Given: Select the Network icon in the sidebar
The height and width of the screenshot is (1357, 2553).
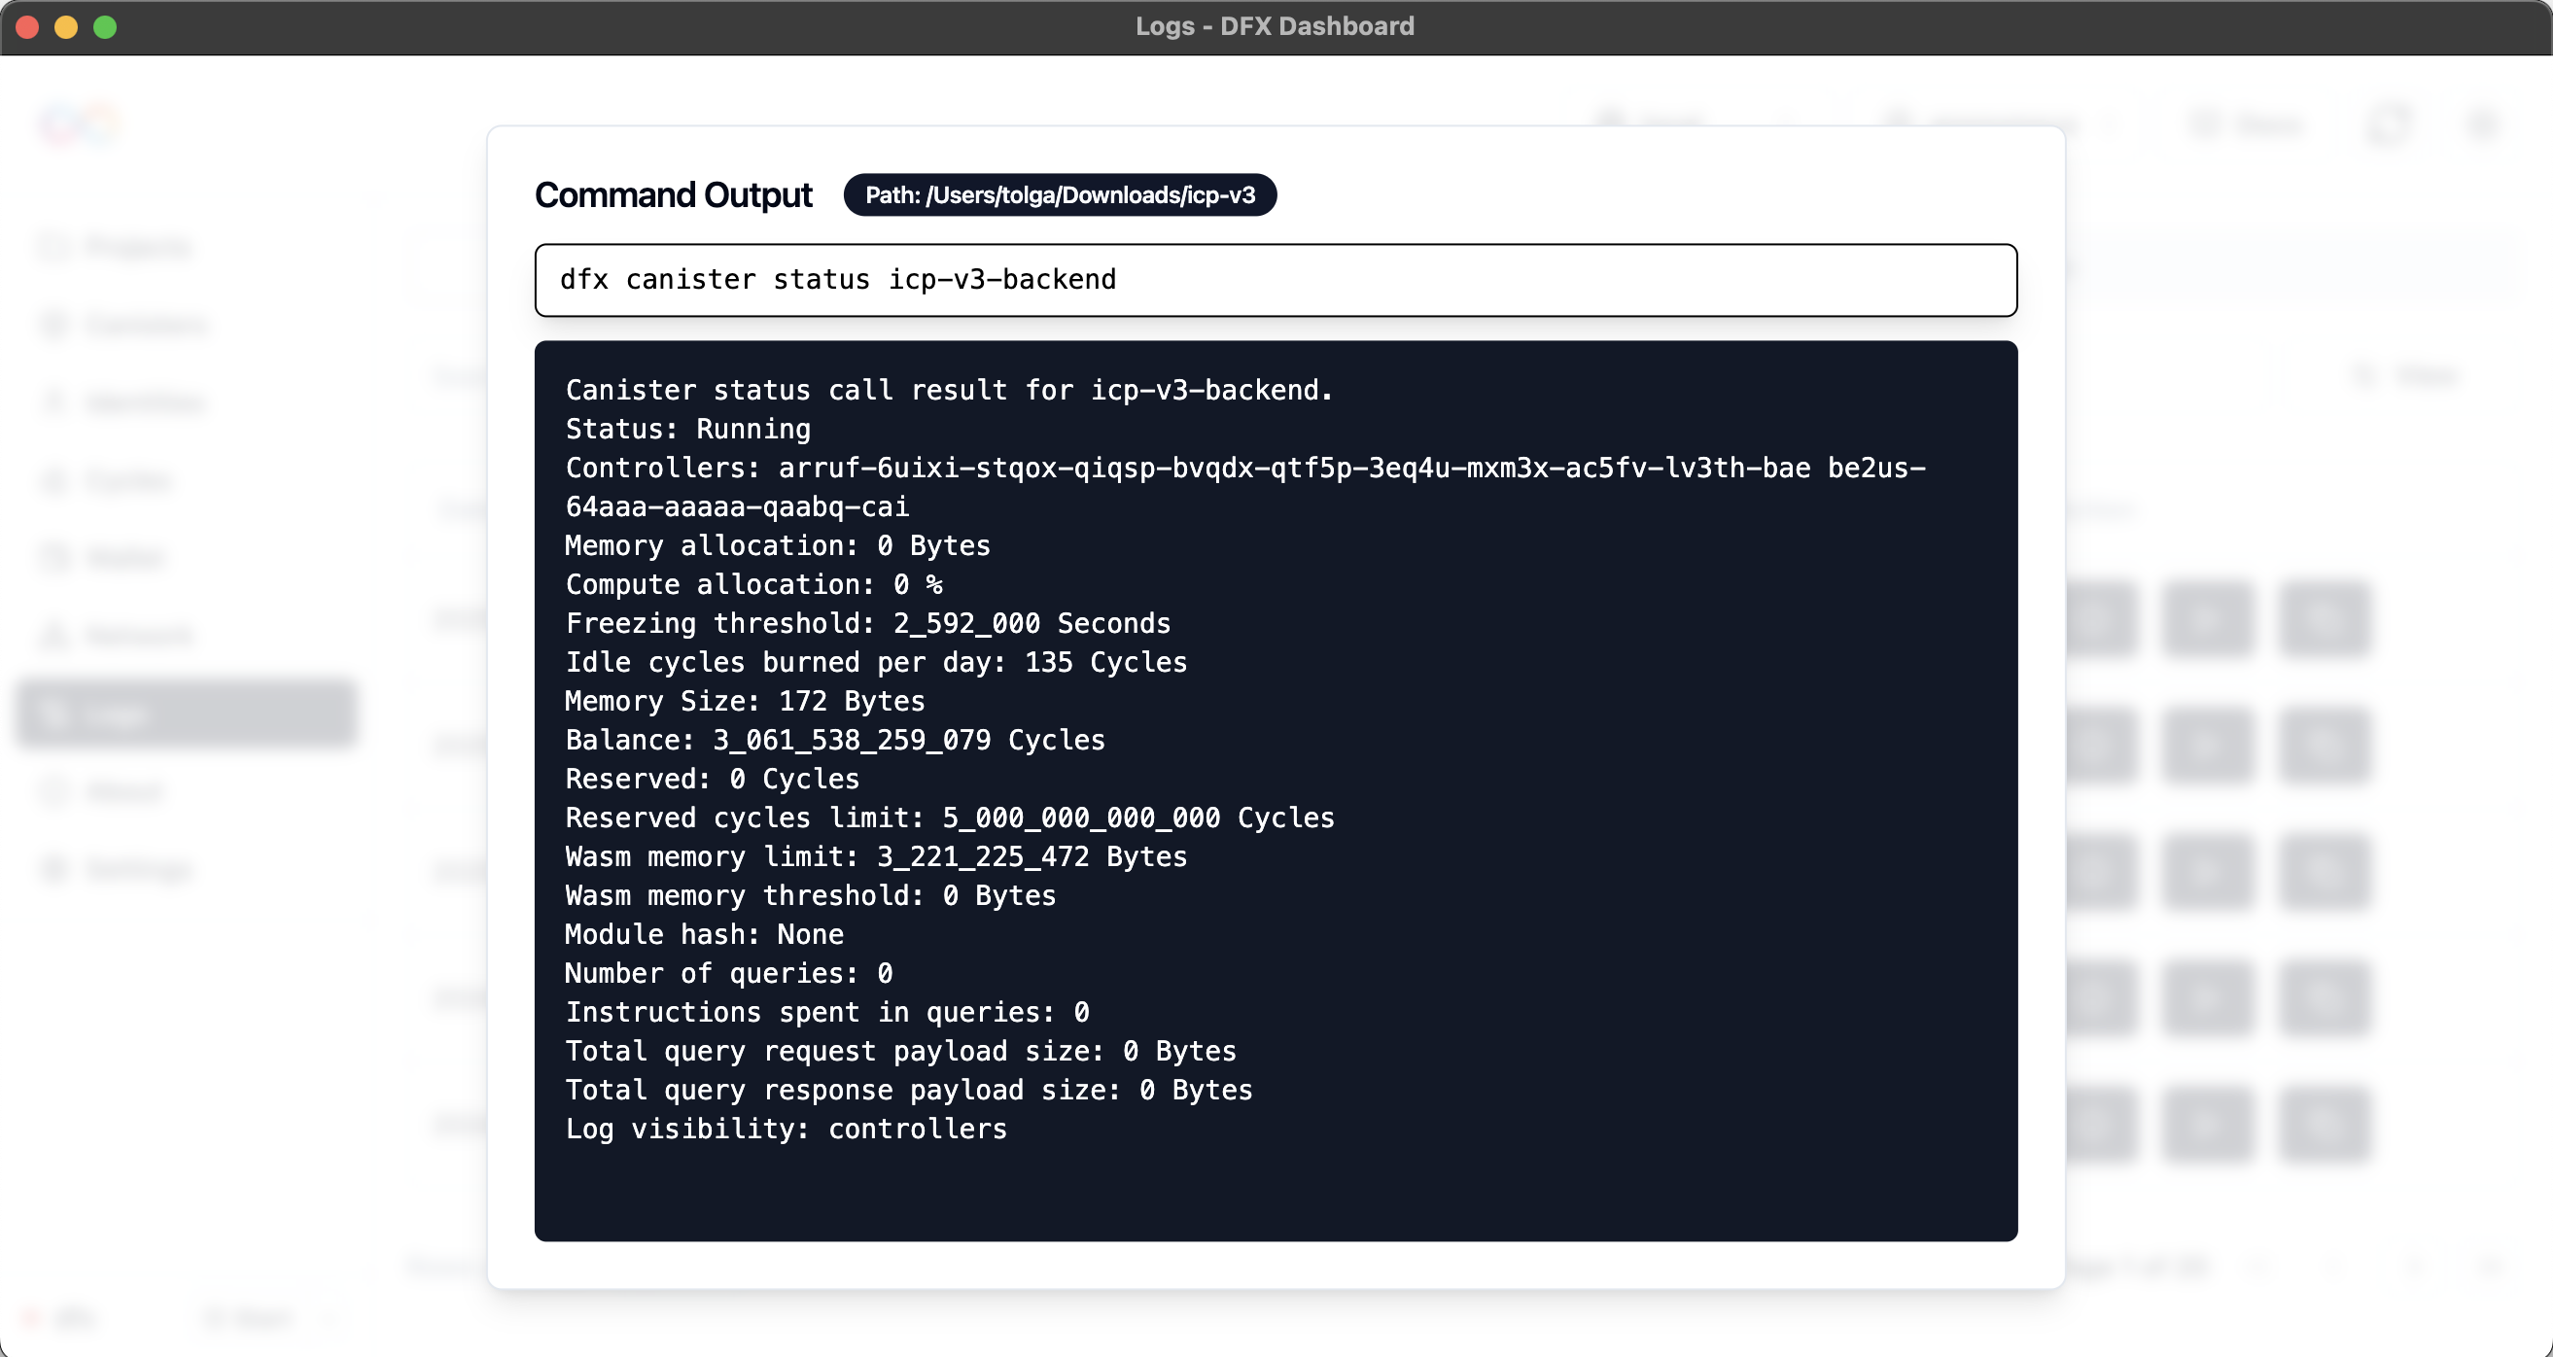Looking at the screenshot, I should pyautogui.click(x=54, y=636).
